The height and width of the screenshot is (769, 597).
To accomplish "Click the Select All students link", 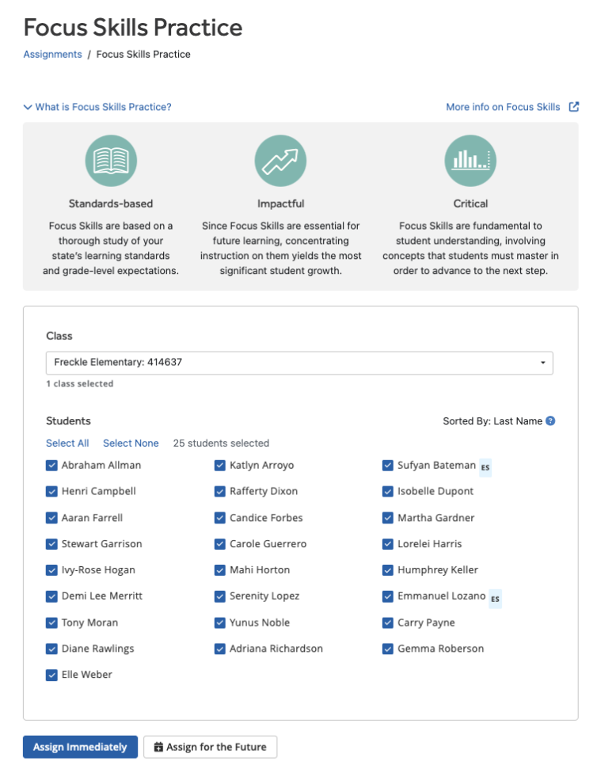I will (x=67, y=444).
